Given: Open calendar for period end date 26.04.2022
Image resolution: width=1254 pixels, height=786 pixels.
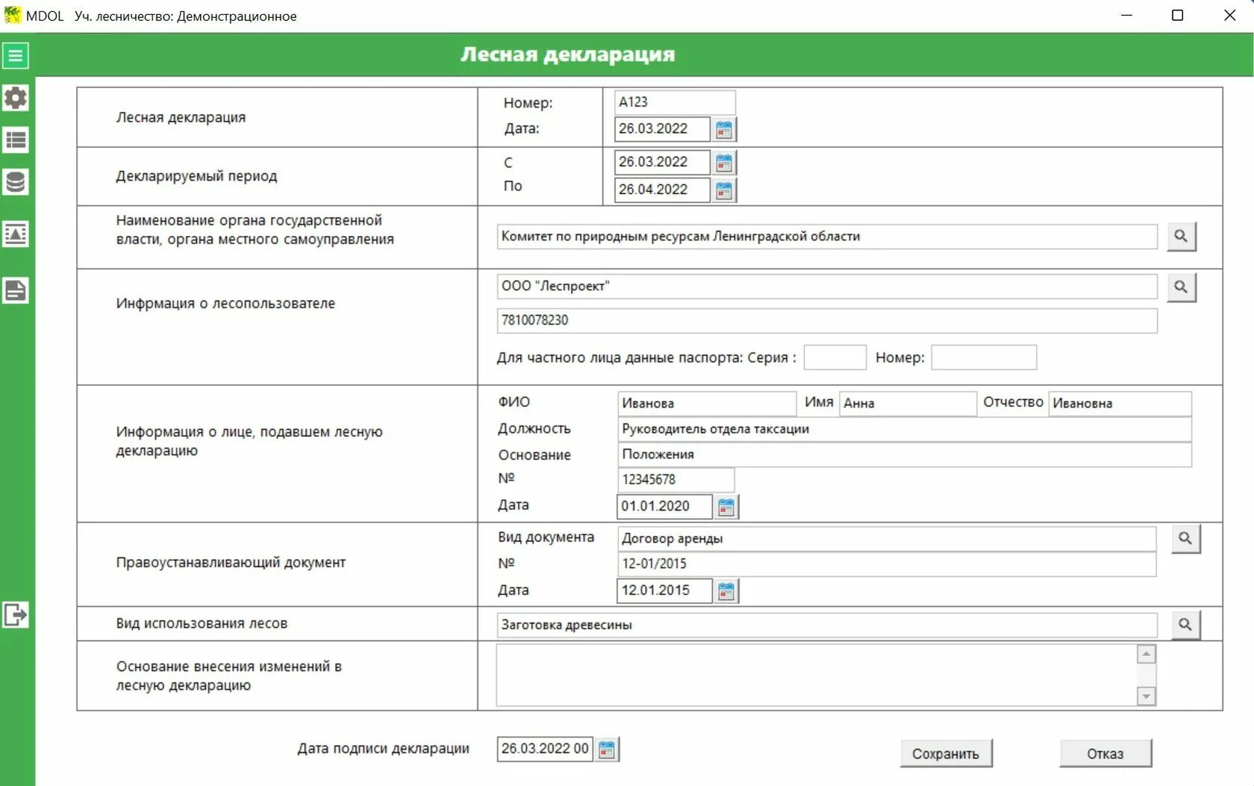Looking at the screenshot, I should tap(724, 190).
